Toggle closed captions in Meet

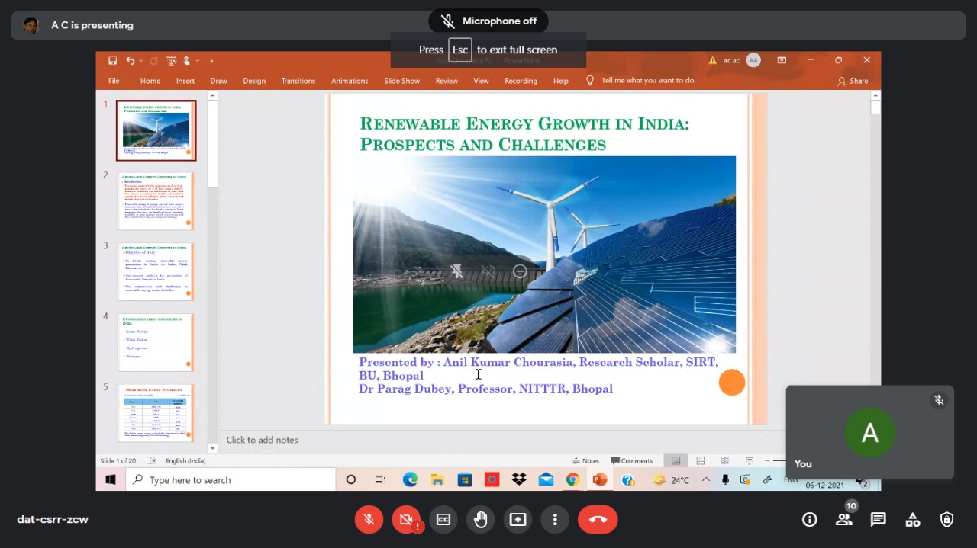tap(443, 520)
